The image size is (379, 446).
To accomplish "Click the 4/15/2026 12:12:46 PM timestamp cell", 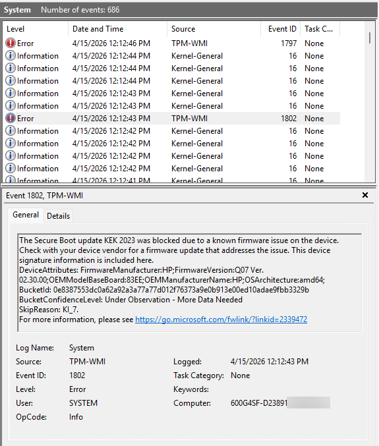I will (x=111, y=43).
